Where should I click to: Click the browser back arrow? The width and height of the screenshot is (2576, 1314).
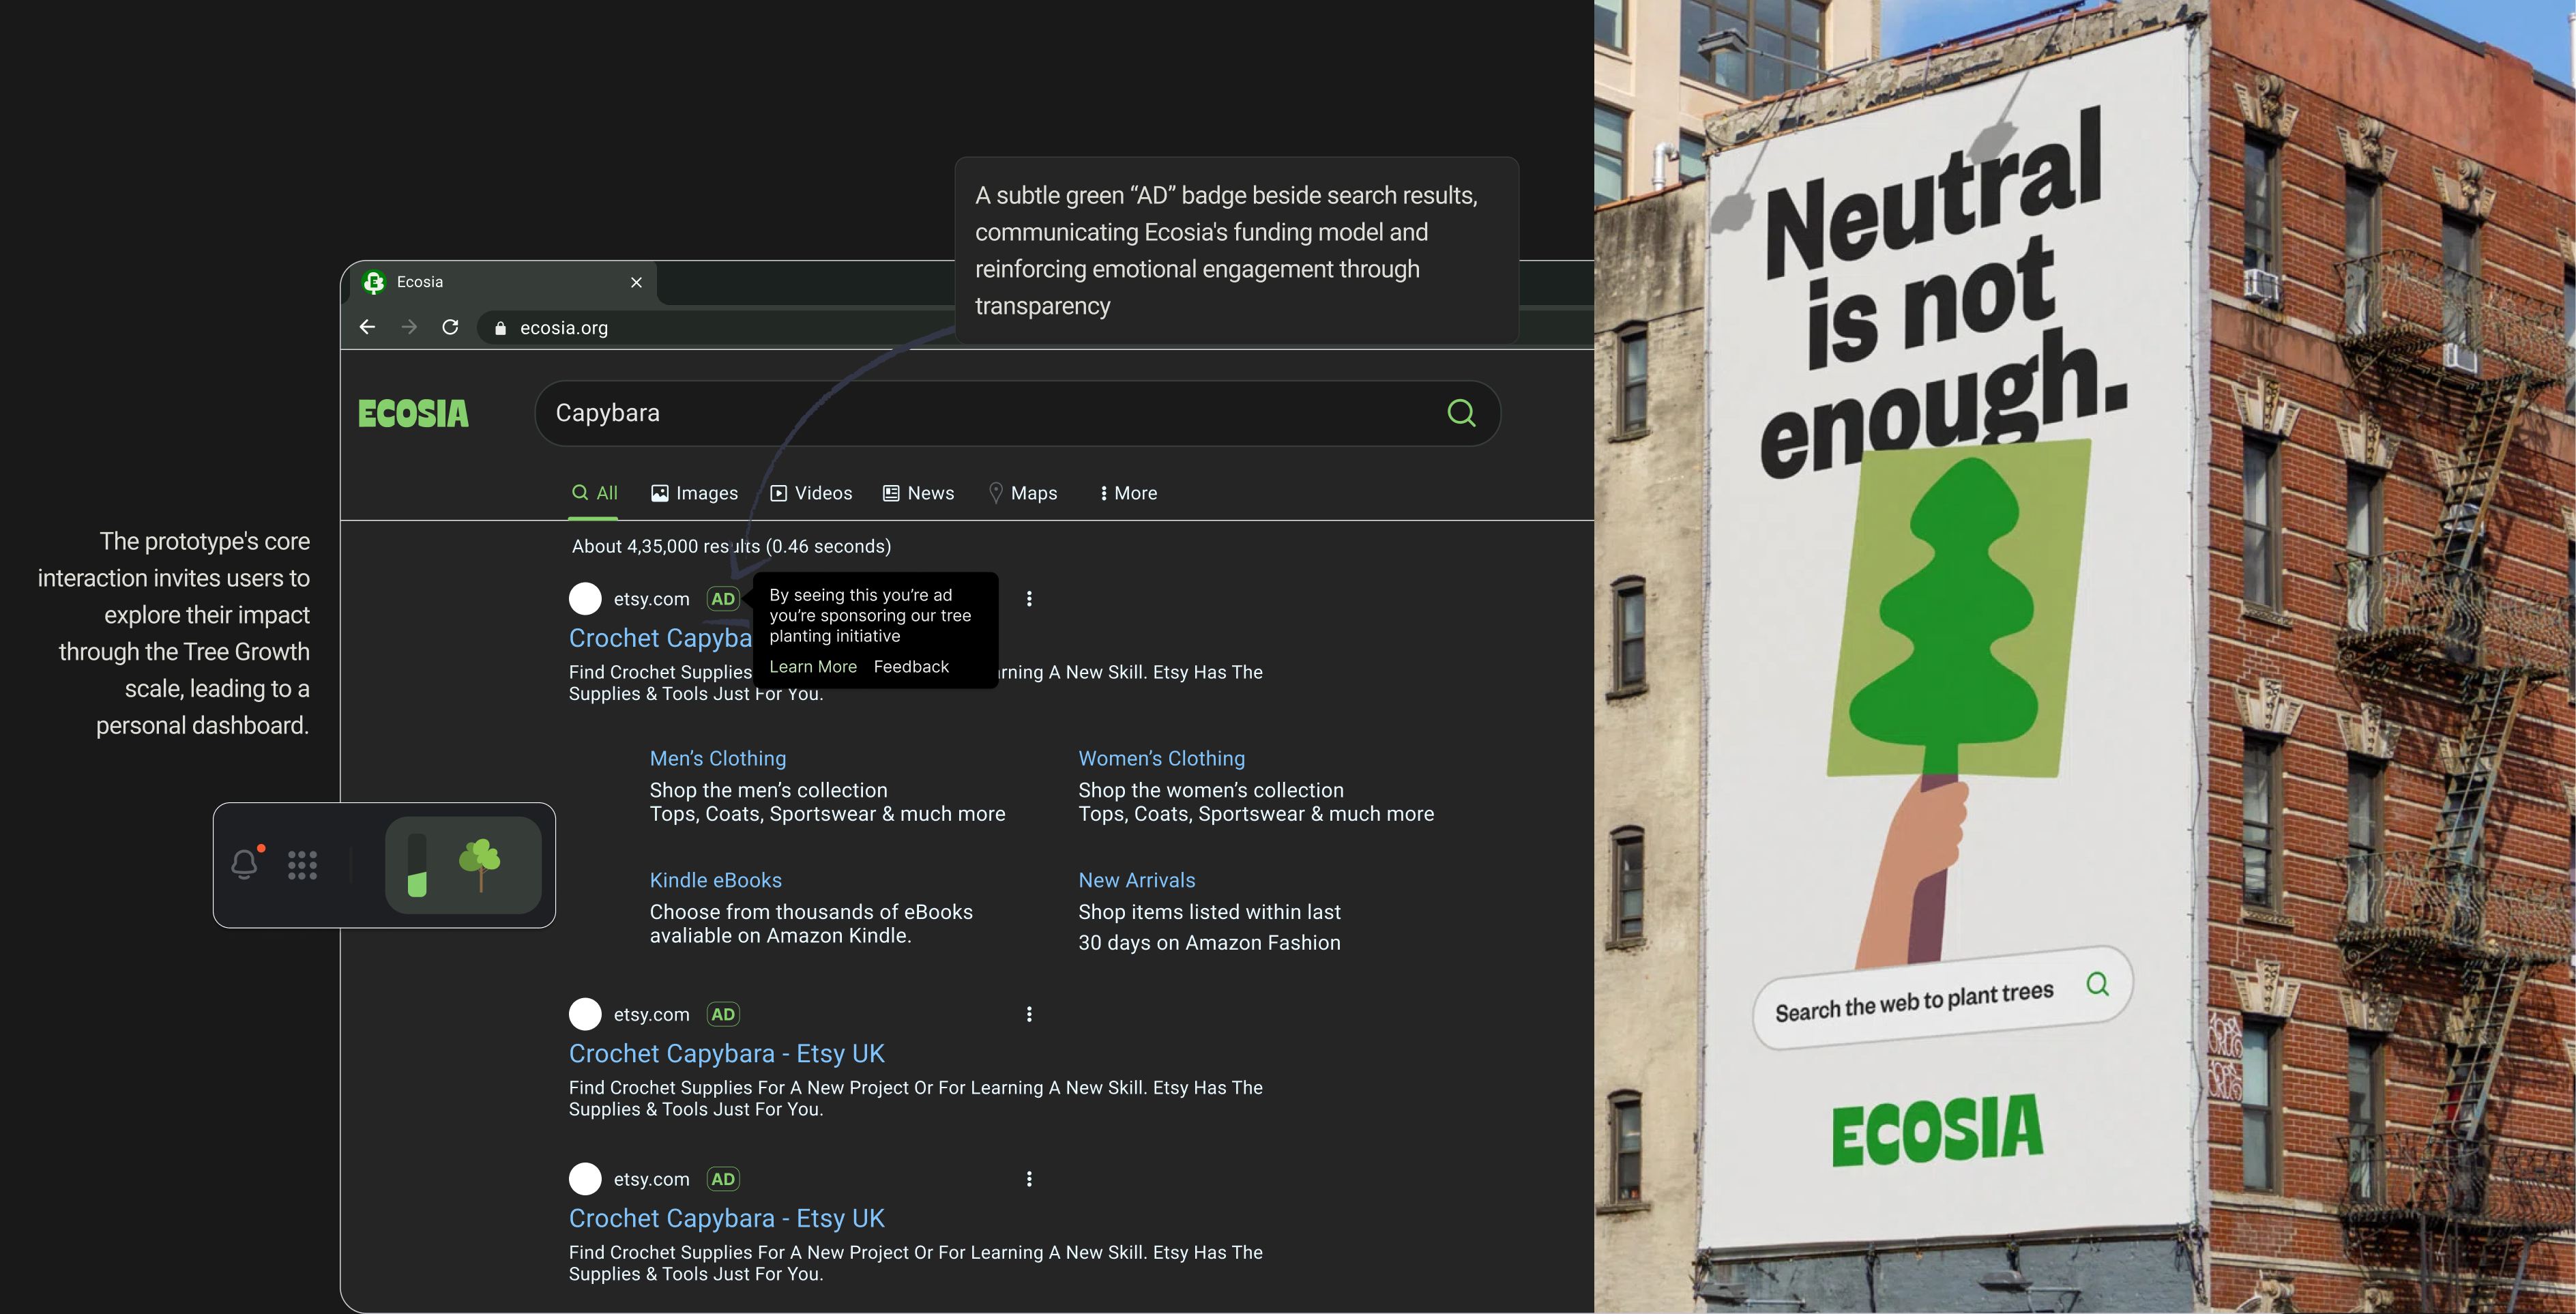click(367, 327)
